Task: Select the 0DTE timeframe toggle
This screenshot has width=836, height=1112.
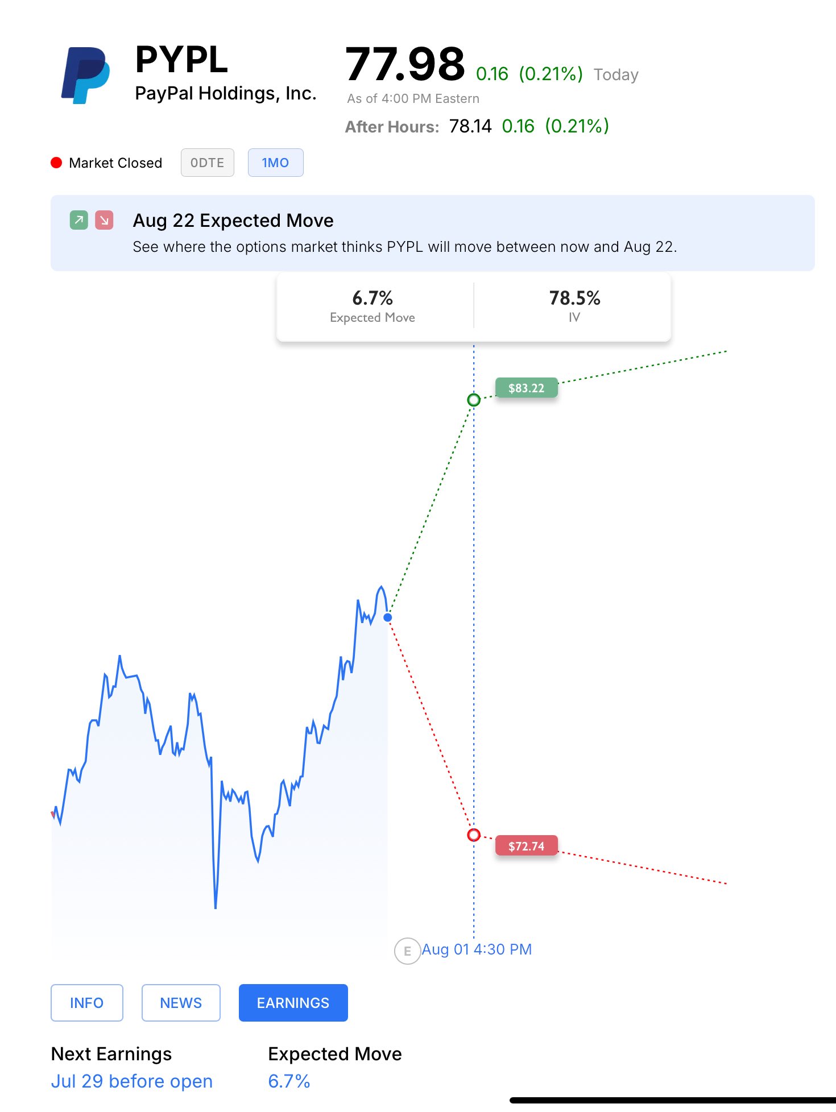Action: tap(207, 163)
